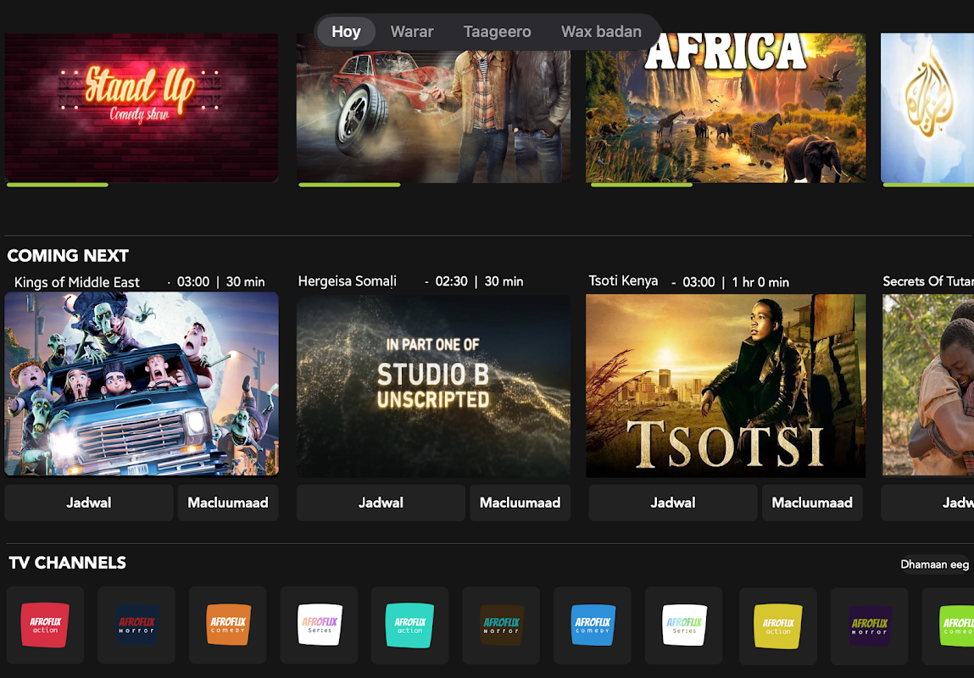Open the yellow Afroflix Action channel

pyautogui.click(x=777, y=625)
